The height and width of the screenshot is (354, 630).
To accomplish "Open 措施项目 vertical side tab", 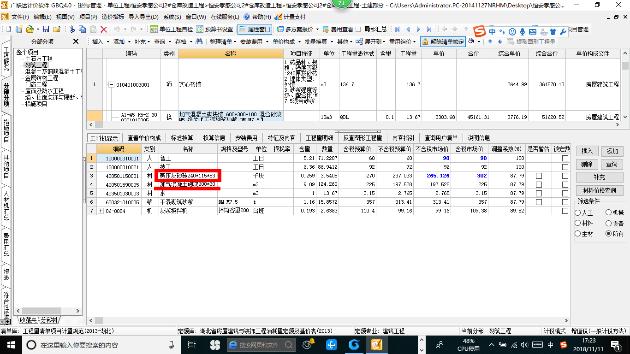I will [6, 130].
